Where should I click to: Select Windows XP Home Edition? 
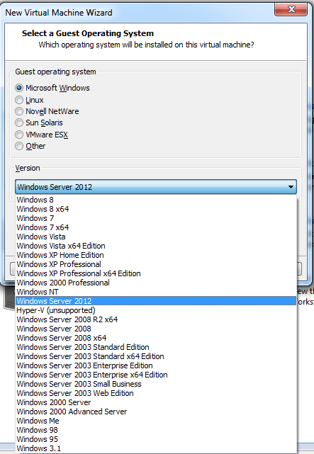[156, 255]
